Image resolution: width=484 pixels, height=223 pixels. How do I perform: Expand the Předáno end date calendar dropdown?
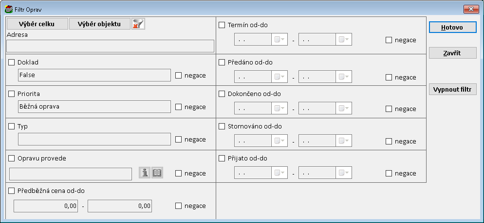(x=344, y=77)
